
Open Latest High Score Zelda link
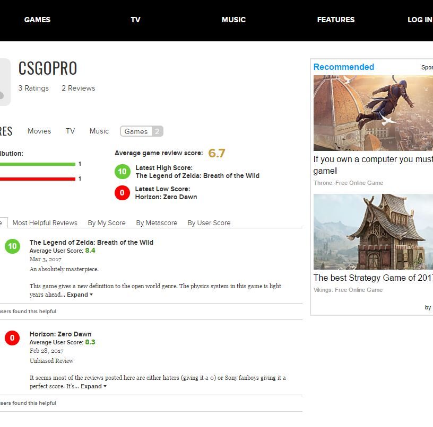tap(197, 176)
